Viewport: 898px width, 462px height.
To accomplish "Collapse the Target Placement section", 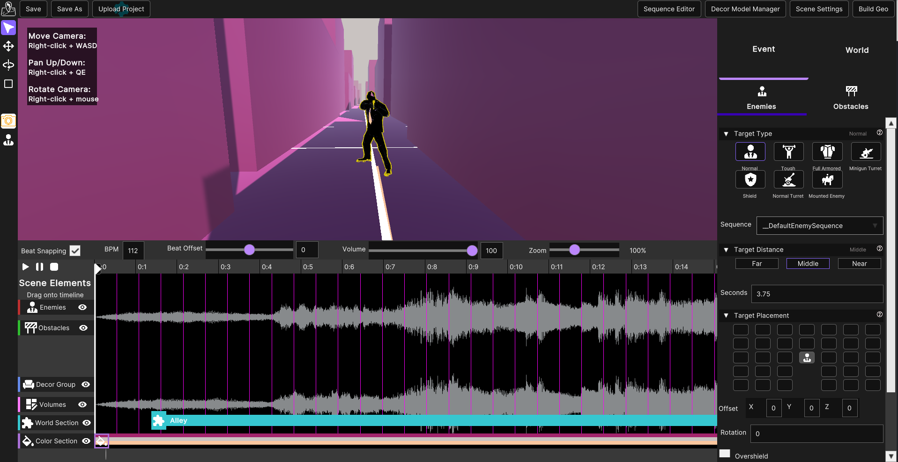I will 726,316.
